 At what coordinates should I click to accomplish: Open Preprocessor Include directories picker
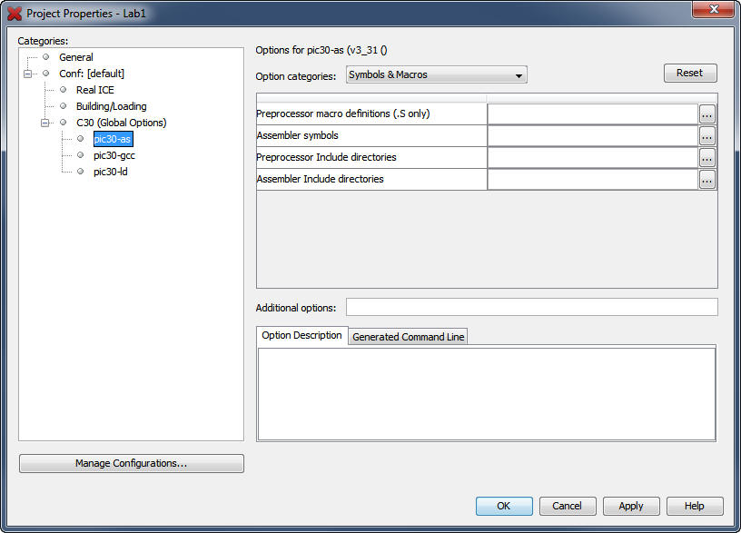[706, 157]
